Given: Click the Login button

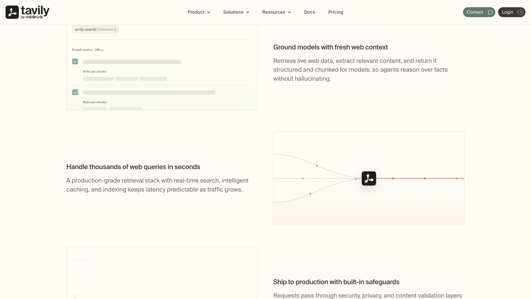Looking at the screenshot, I should point(512,12).
